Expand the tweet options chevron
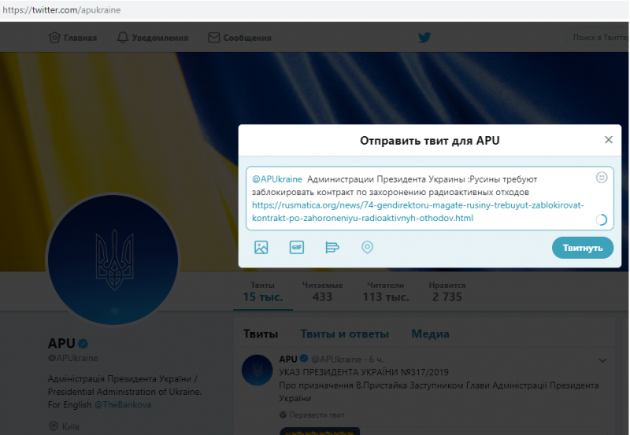Viewport: 630px width, 435px height. (602, 360)
